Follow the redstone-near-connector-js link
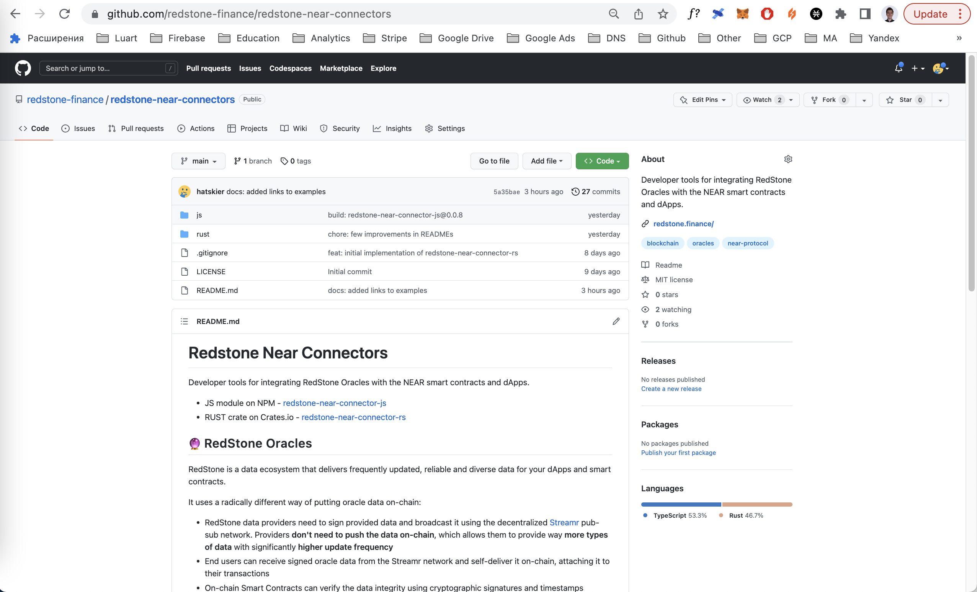The width and height of the screenshot is (977, 592). (x=334, y=403)
